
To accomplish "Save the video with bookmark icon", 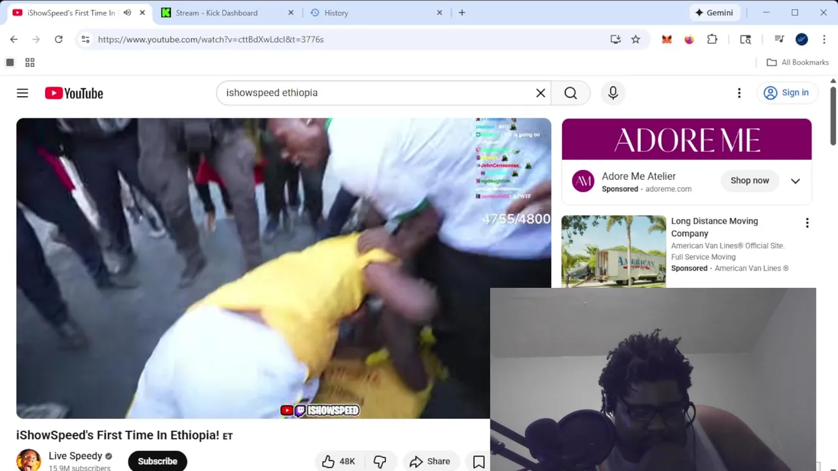I will (479, 462).
